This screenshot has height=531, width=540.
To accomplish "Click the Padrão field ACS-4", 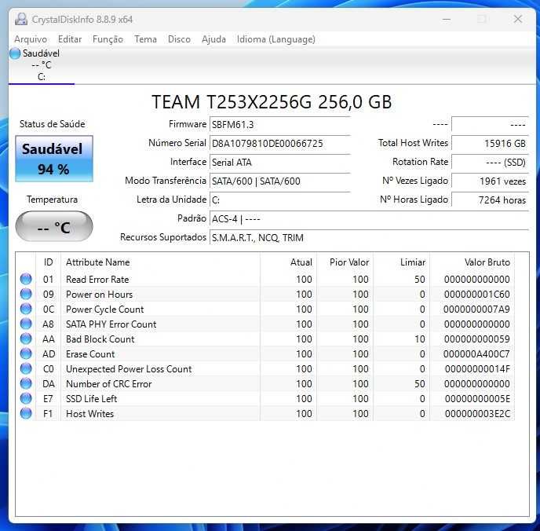I will click(x=369, y=219).
